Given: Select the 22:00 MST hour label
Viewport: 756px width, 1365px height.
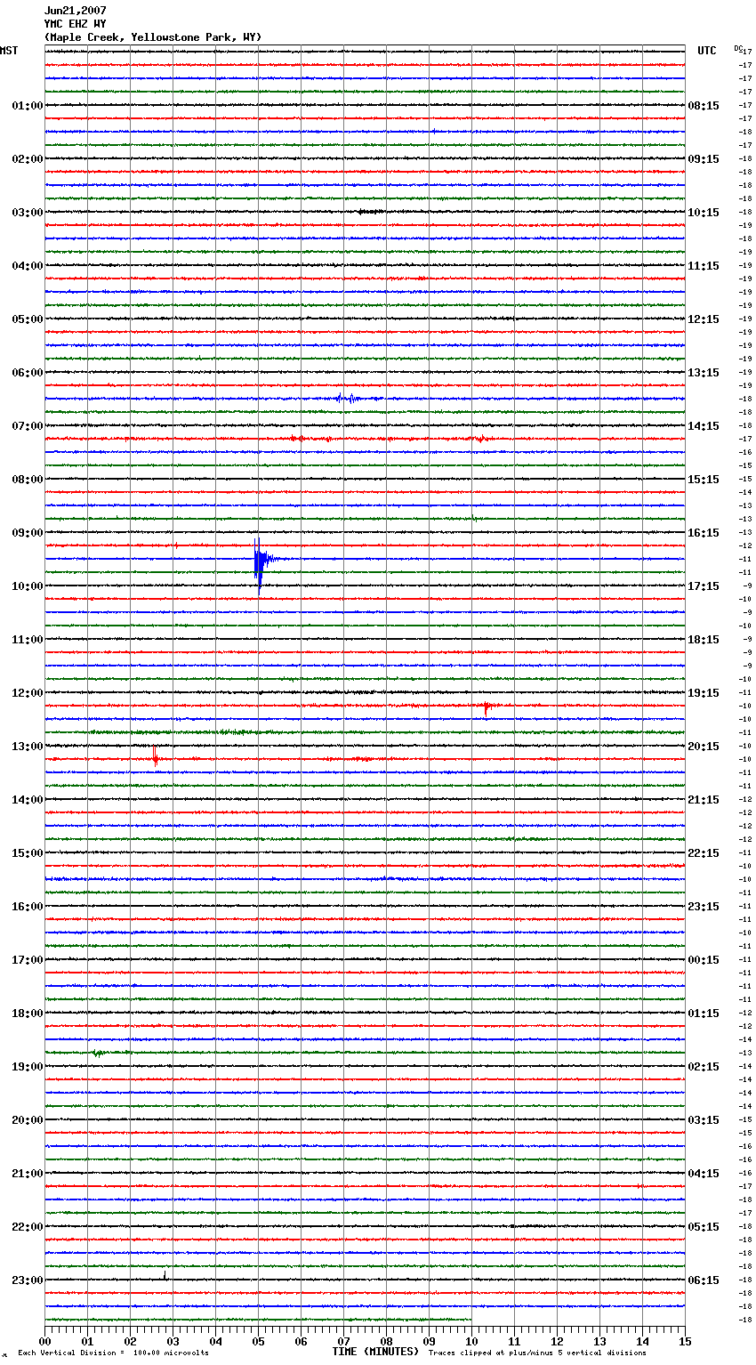Looking at the screenshot, I should coord(28,1227).
